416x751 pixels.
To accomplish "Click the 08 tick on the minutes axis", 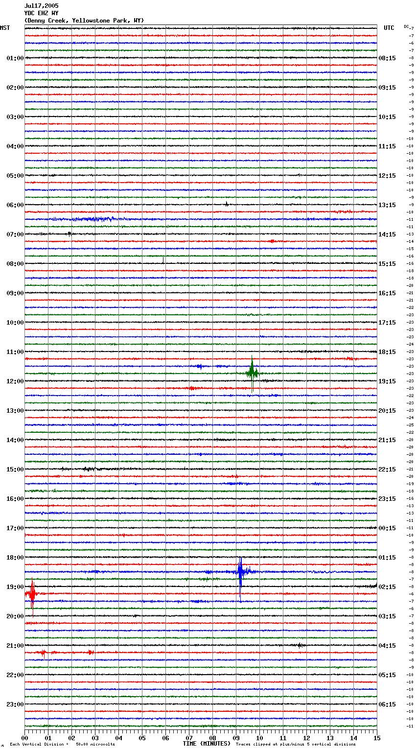I will [212, 738].
